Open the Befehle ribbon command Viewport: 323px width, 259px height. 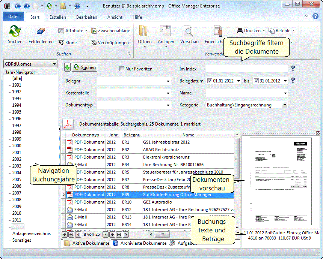coord(281,31)
